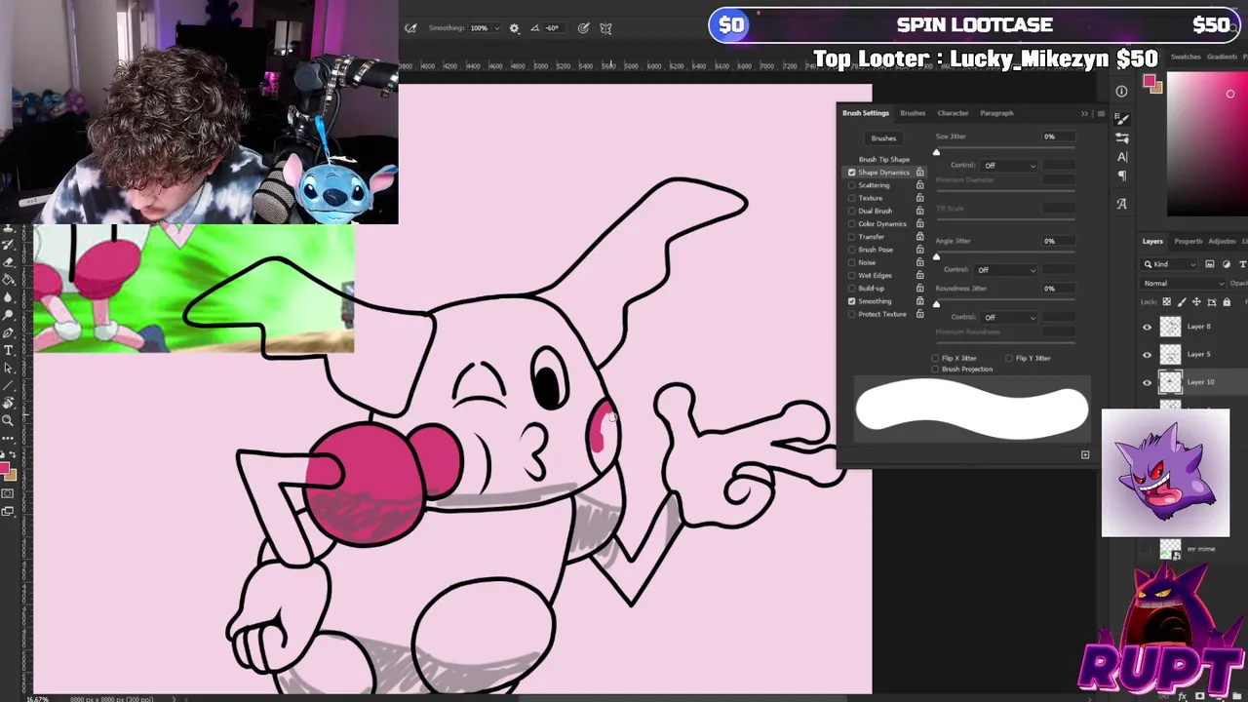Toggle the pressure-for-size icon in options bar
Viewport: 1248px width, 702px height.
point(583,28)
